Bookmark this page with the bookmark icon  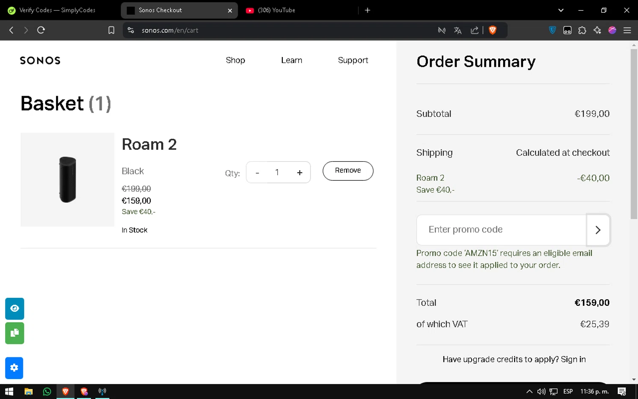pos(111,30)
